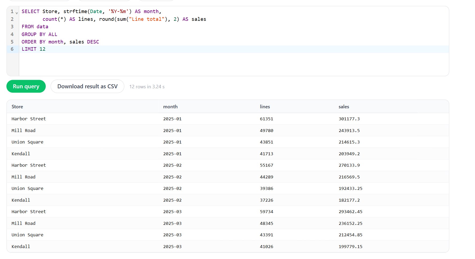The width and height of the screenshot is (475, 259).
Task: Click the sales value 301177.3
Action: tap(349, 119)
